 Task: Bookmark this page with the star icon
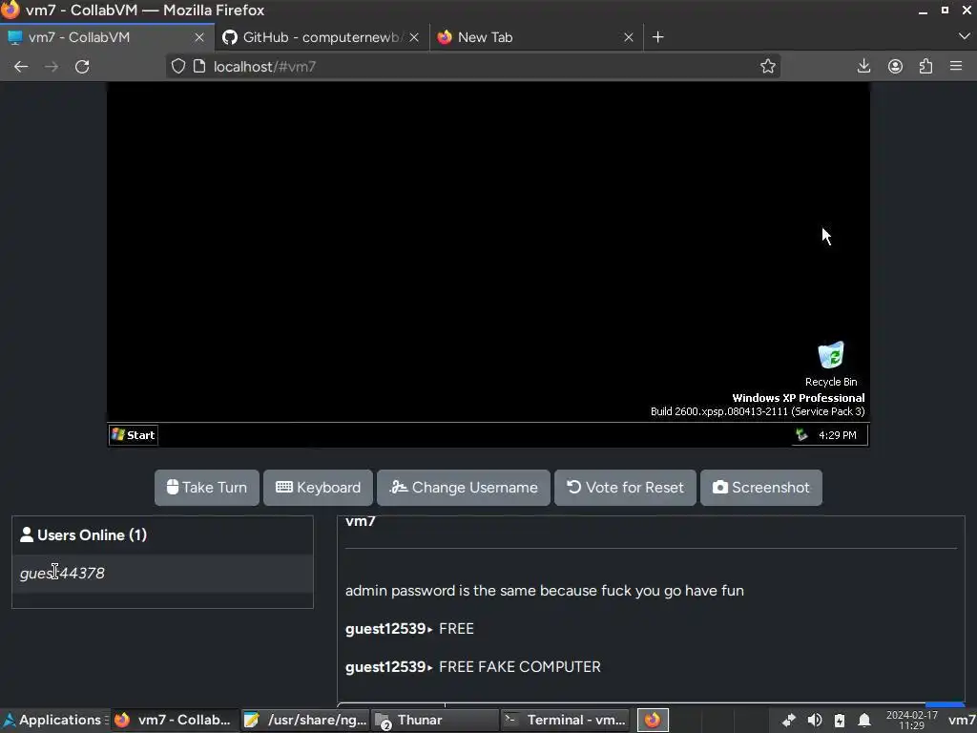click(x=768, y=66)
